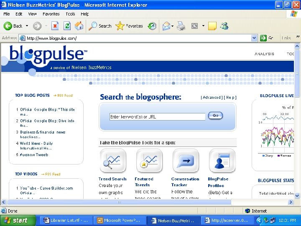The height and width of the screenshot is (226, 301).
Task: Click the network tray icon near clock
Action: point(273,220)
